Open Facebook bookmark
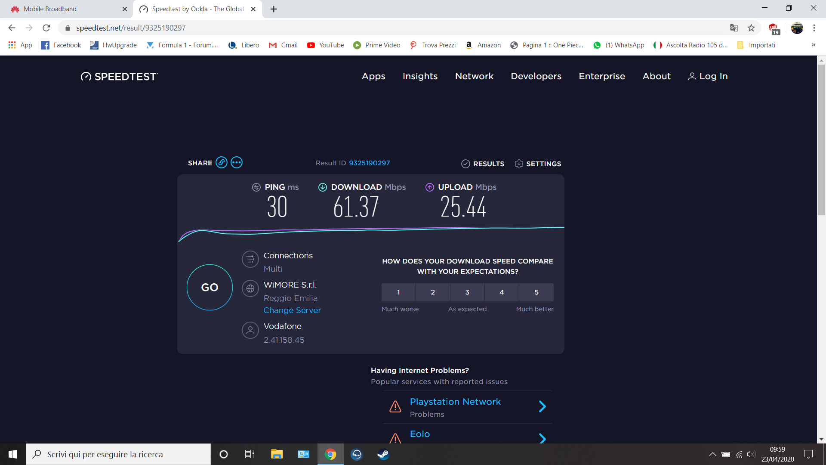The height and width of the screenshot is (465, 826). pyautogui.click(x=61, y=45)
